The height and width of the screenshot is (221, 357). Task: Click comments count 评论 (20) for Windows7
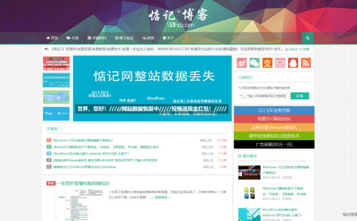click(x=208, y=147)
